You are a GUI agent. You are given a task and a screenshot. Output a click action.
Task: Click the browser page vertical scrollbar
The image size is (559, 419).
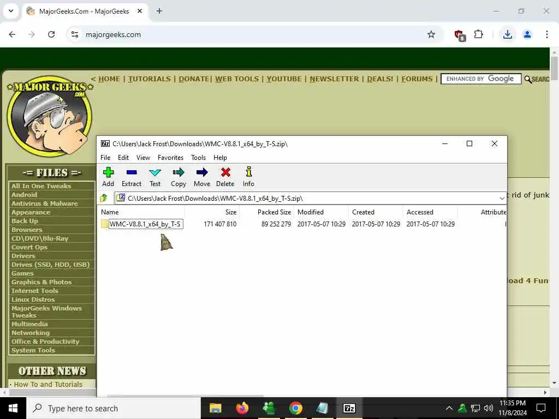tap(554, 68)
